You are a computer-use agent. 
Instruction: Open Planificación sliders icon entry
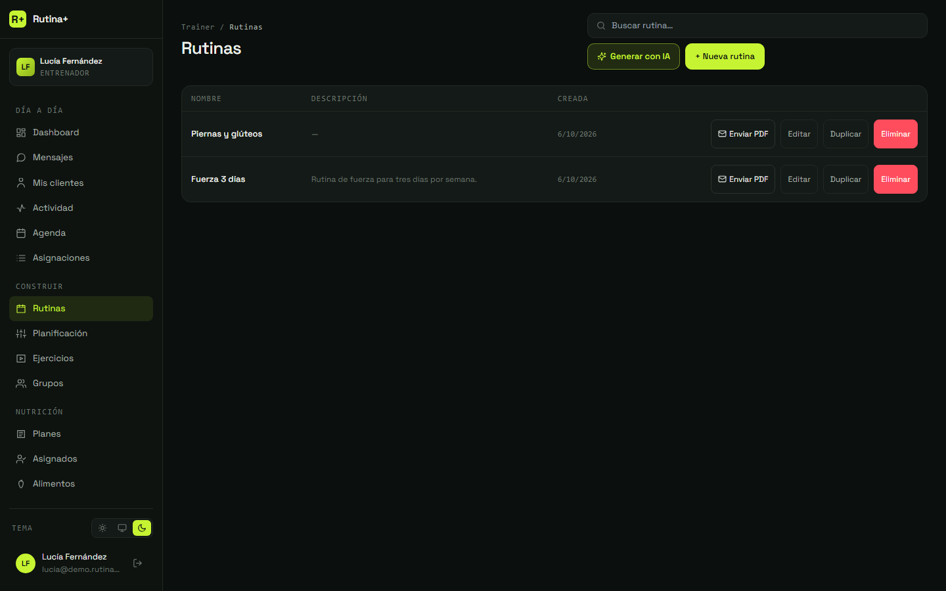(x=21, y=334)
